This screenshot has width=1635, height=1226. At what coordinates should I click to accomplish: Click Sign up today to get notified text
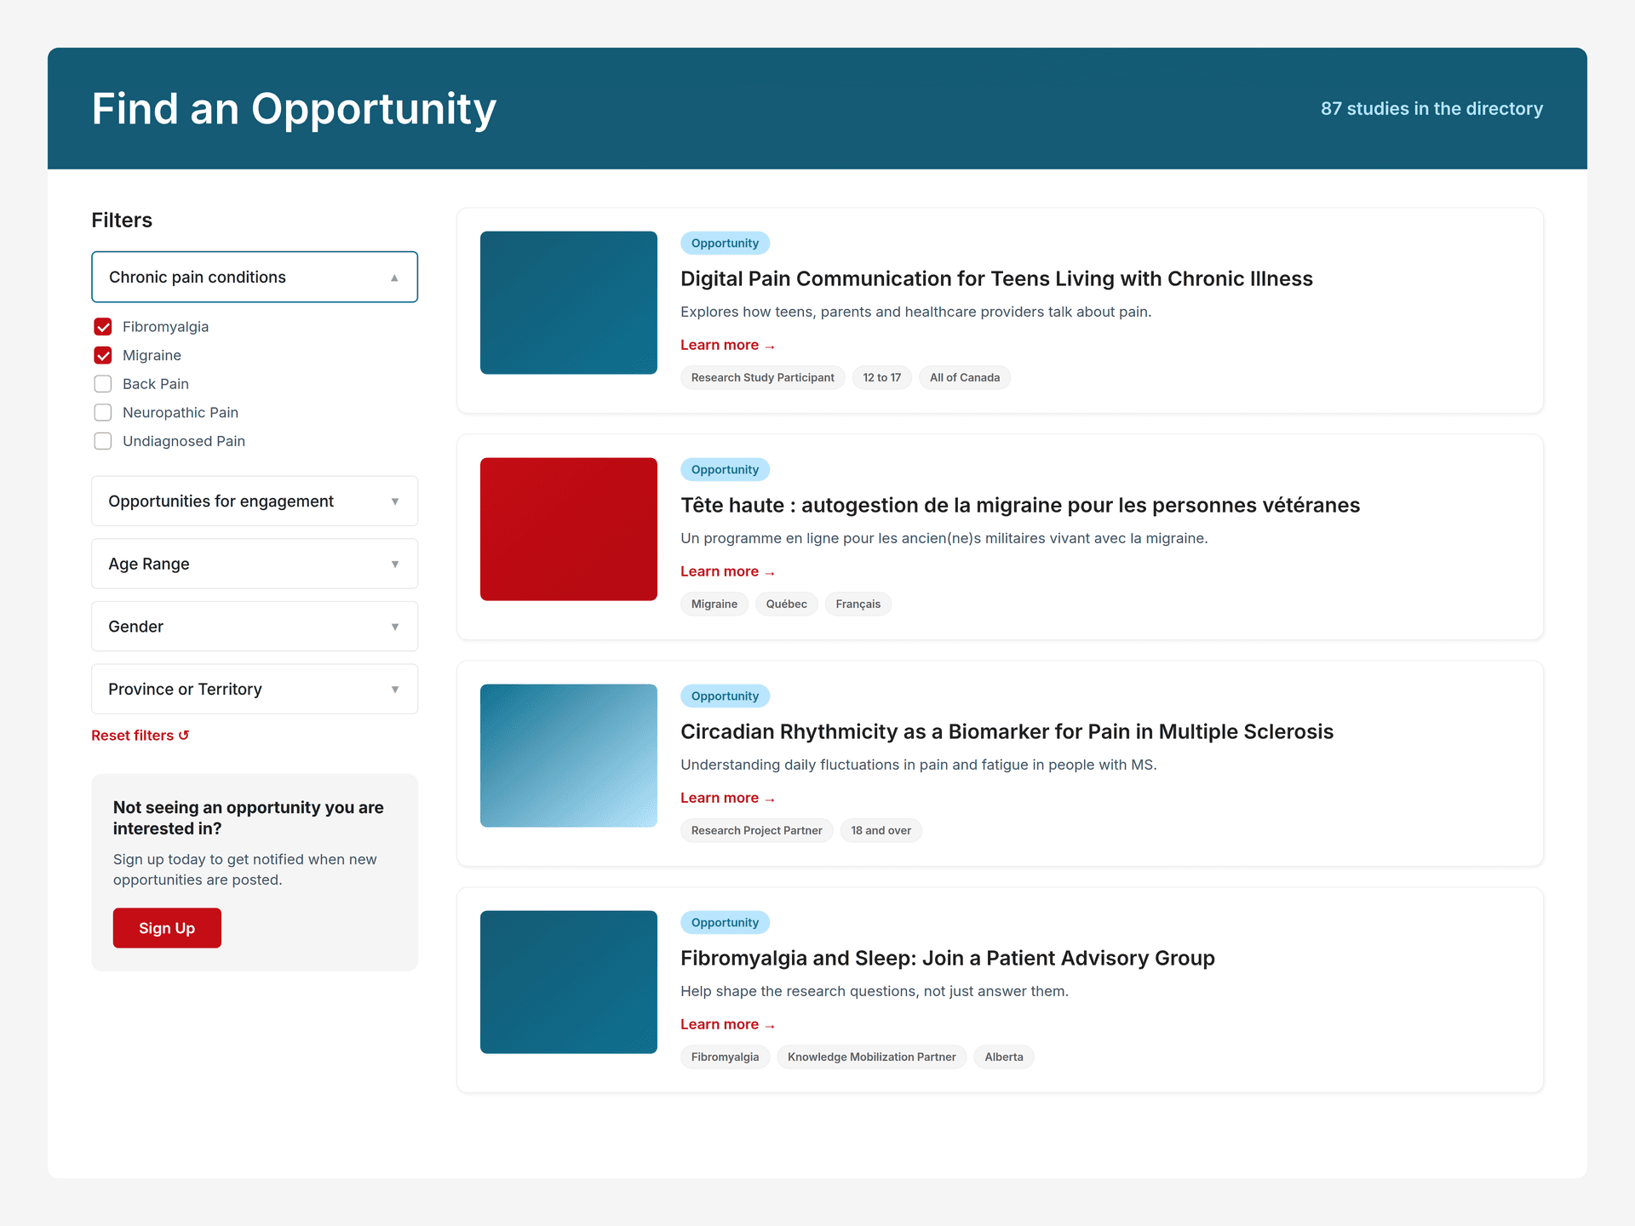coord(245,869)
